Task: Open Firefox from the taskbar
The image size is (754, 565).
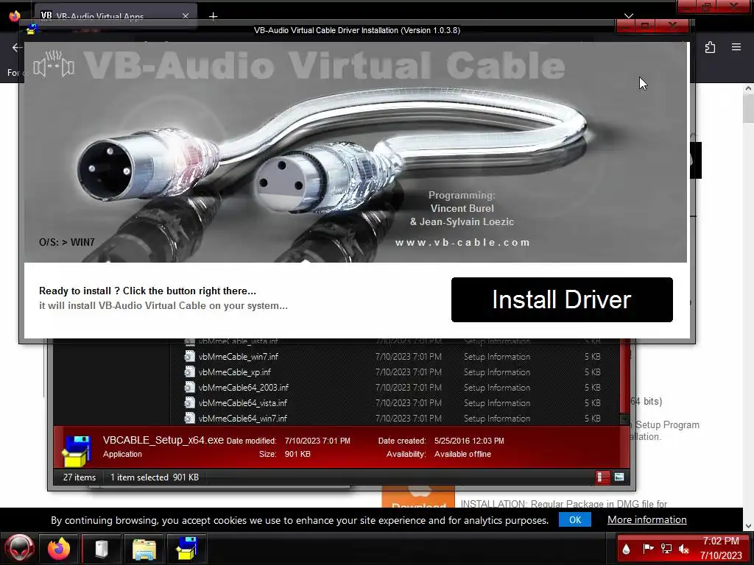Action: point(59,548)
